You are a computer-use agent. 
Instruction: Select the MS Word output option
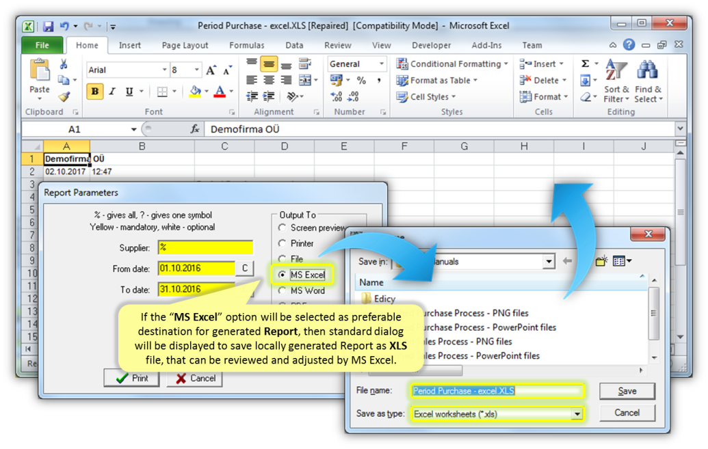pos(283,291)
